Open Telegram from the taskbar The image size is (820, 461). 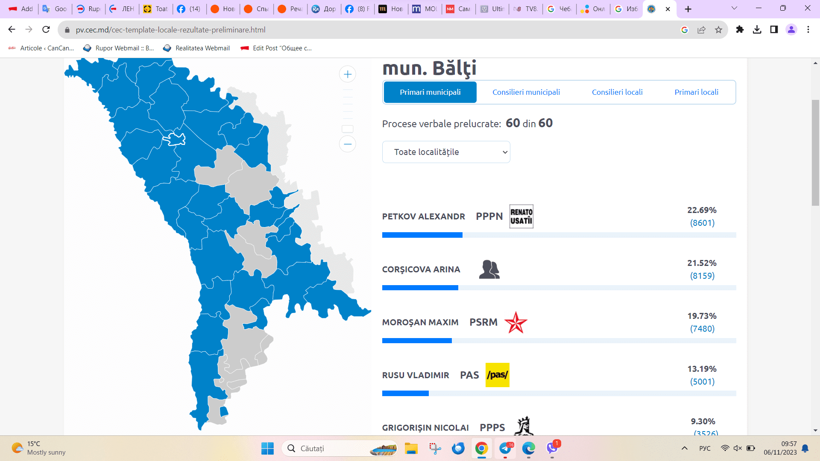(506, 448)
